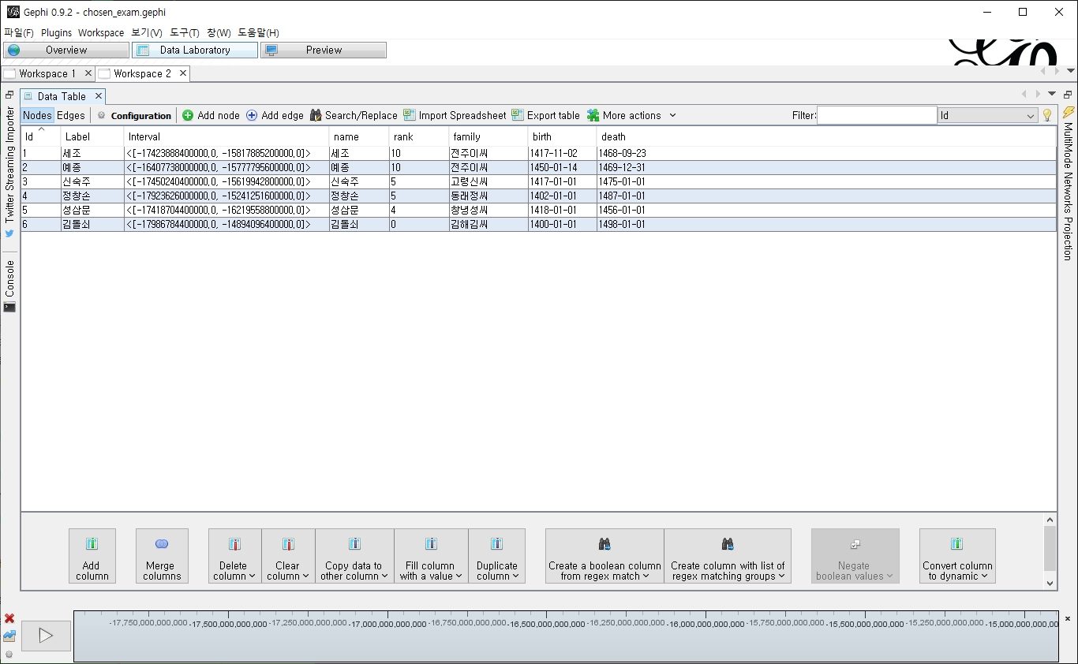
Task: Click the Export table icon
Action: tap(518, 115)
